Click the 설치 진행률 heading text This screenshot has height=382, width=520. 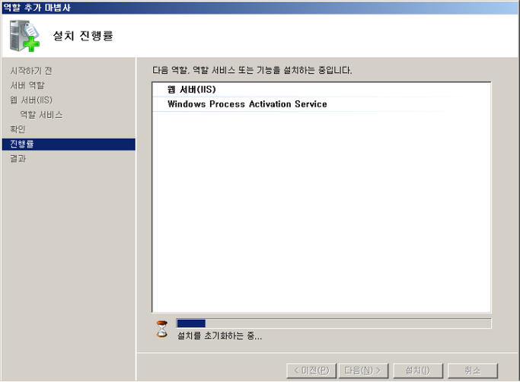(83, 36)
